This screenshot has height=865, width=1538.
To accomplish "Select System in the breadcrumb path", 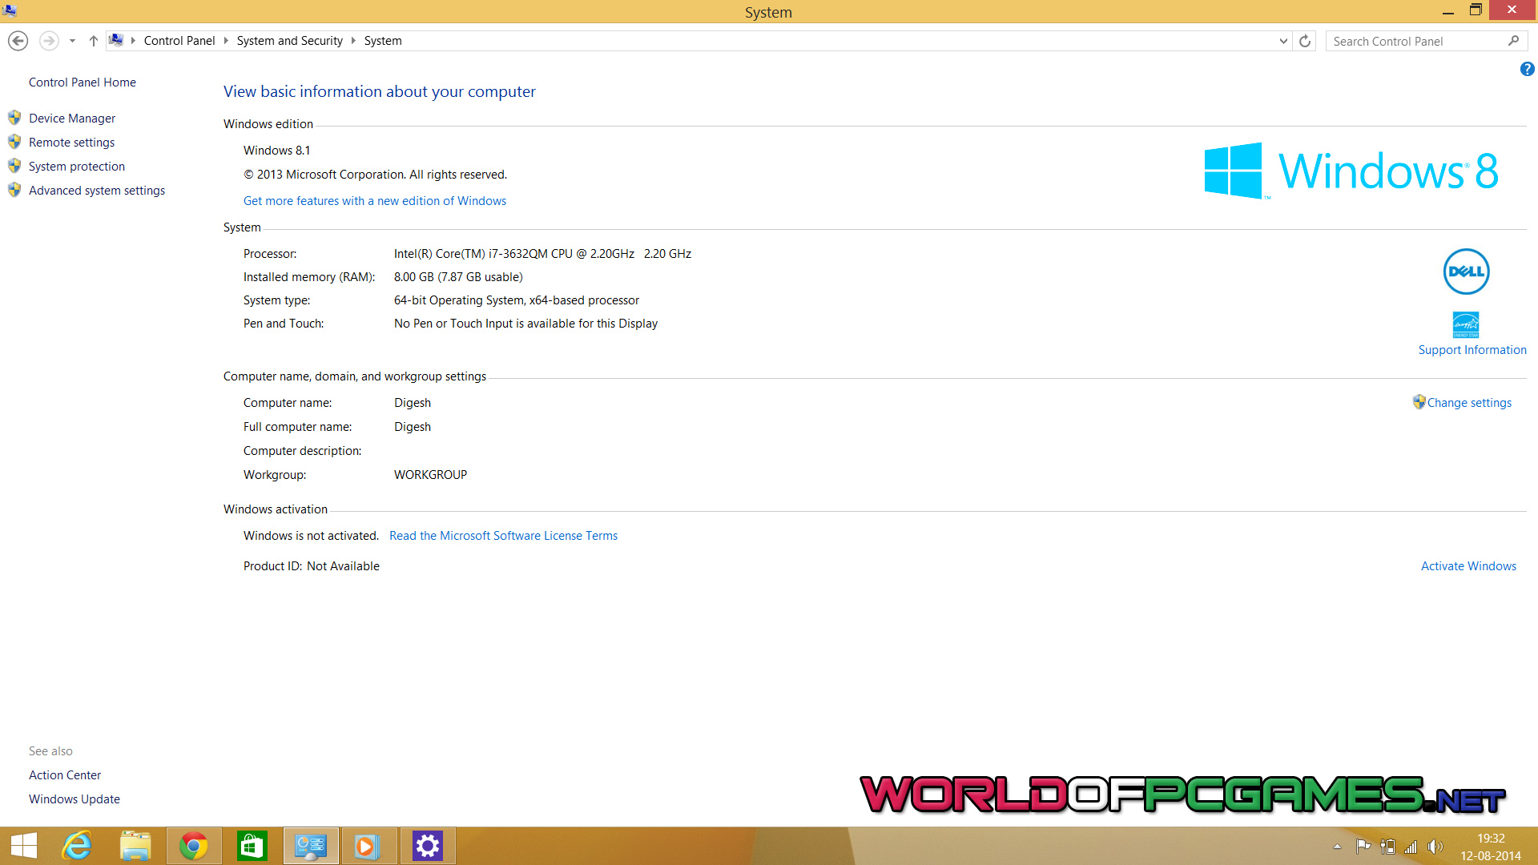I will coord(383,41).
